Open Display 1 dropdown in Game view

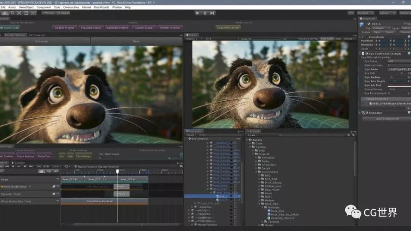click(194, 39)
